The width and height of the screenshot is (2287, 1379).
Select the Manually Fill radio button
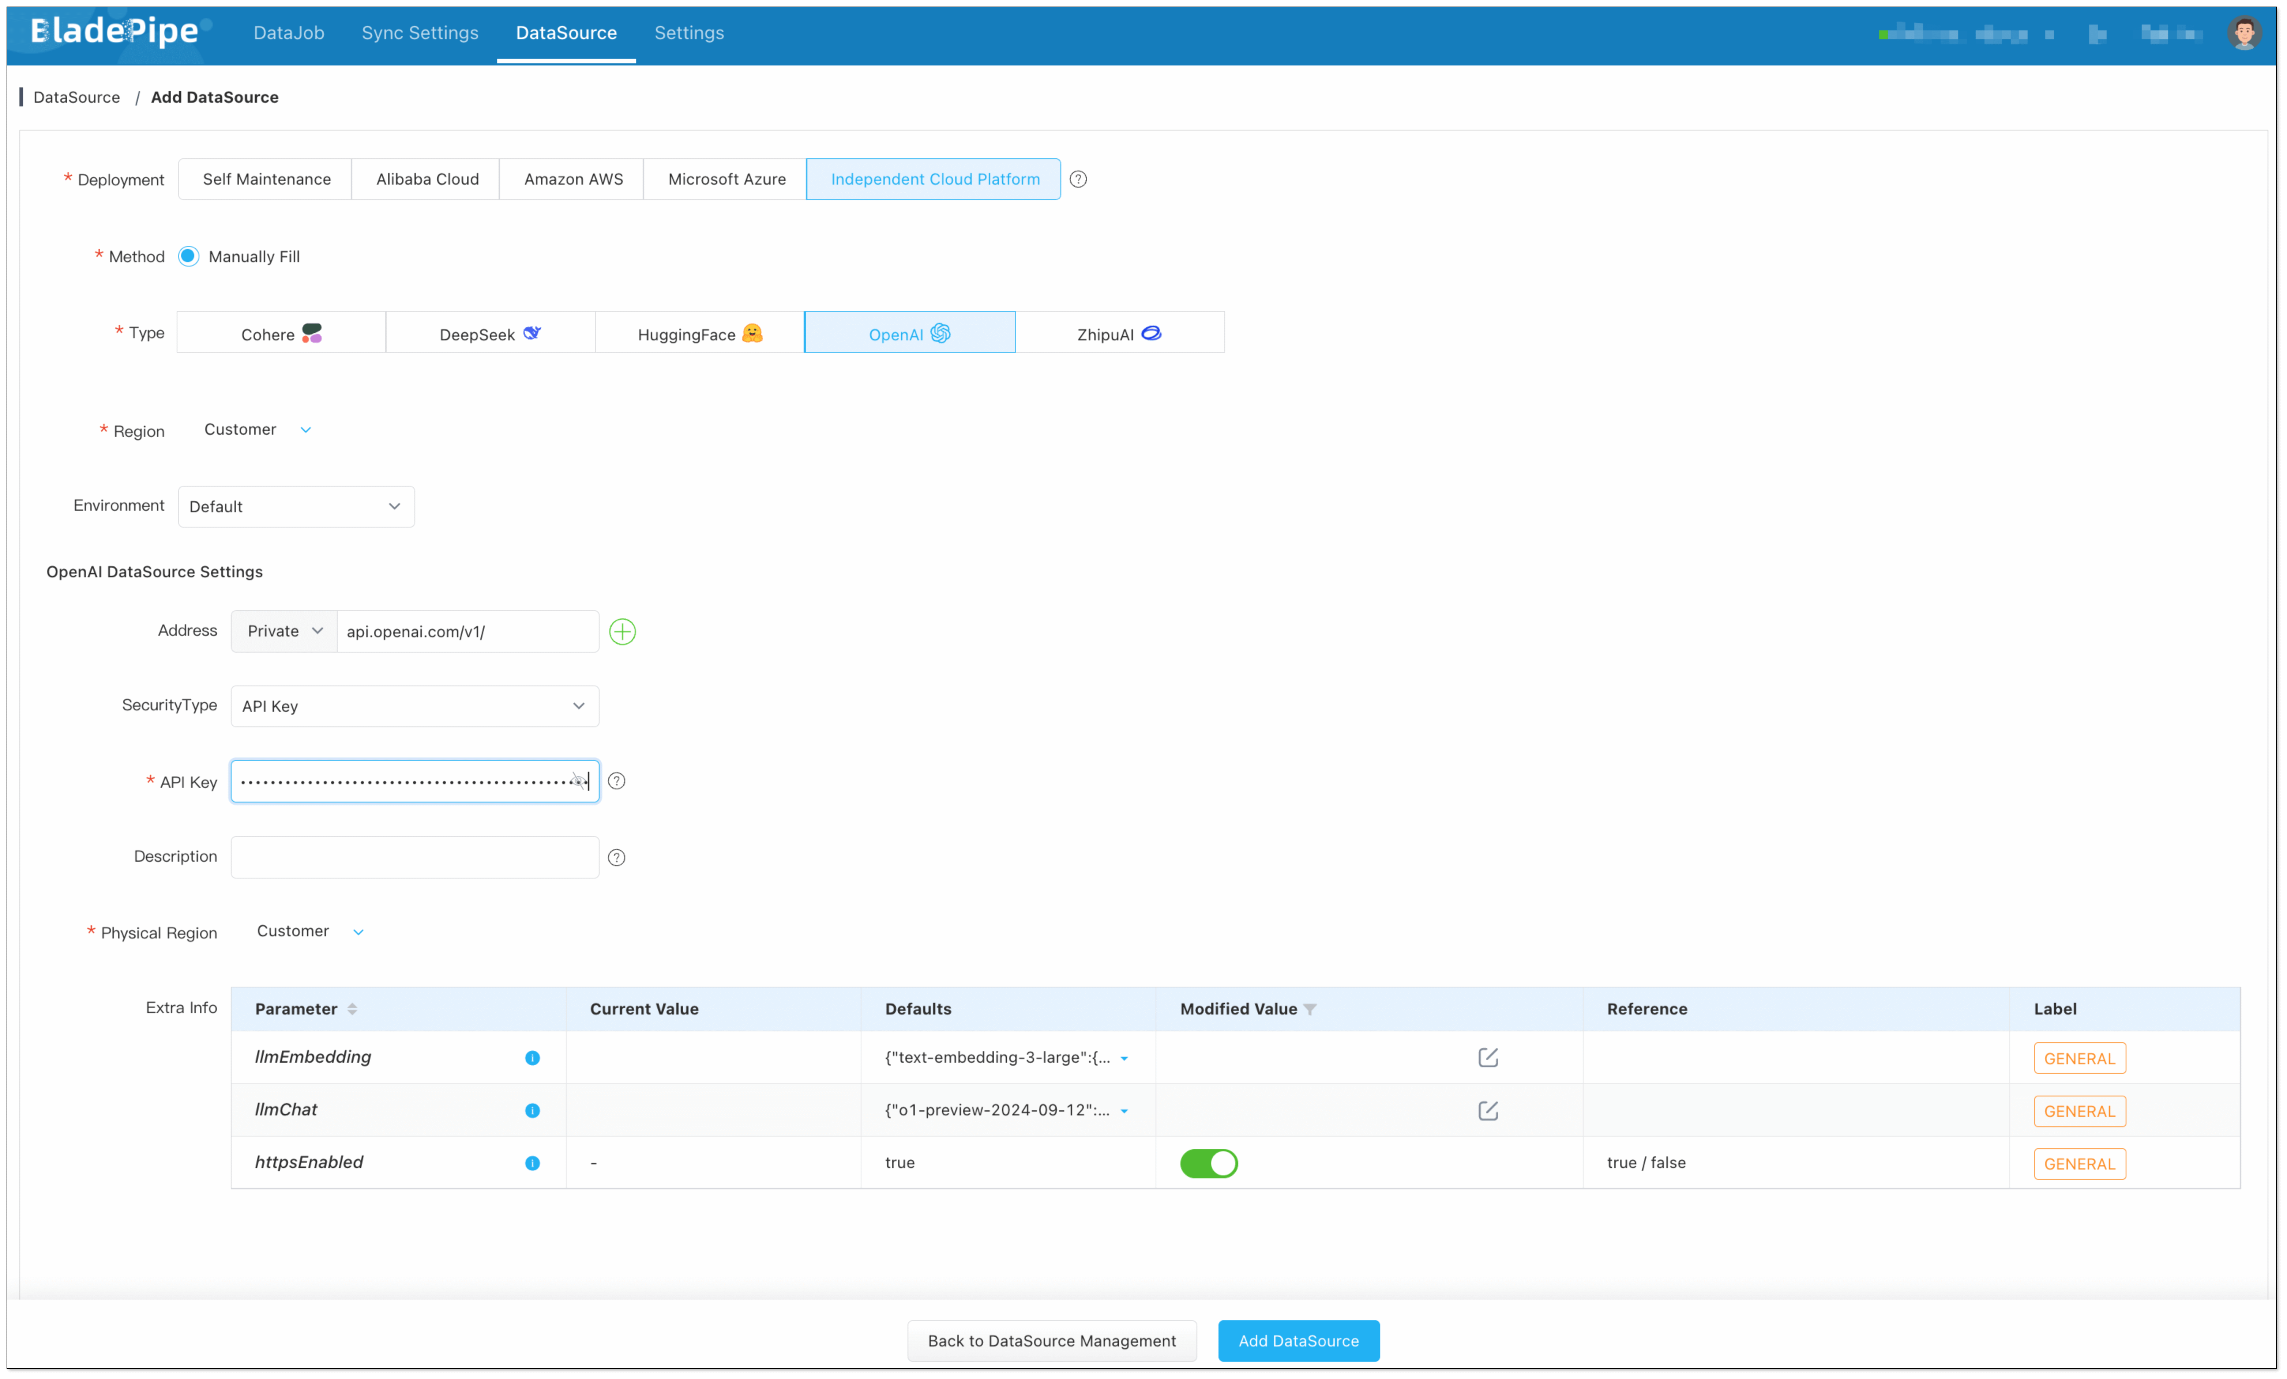pyautogui.click(x=188, y=256)
